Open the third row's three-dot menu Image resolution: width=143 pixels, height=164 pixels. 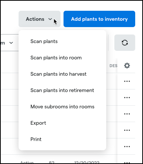click(x=127, y=114)
